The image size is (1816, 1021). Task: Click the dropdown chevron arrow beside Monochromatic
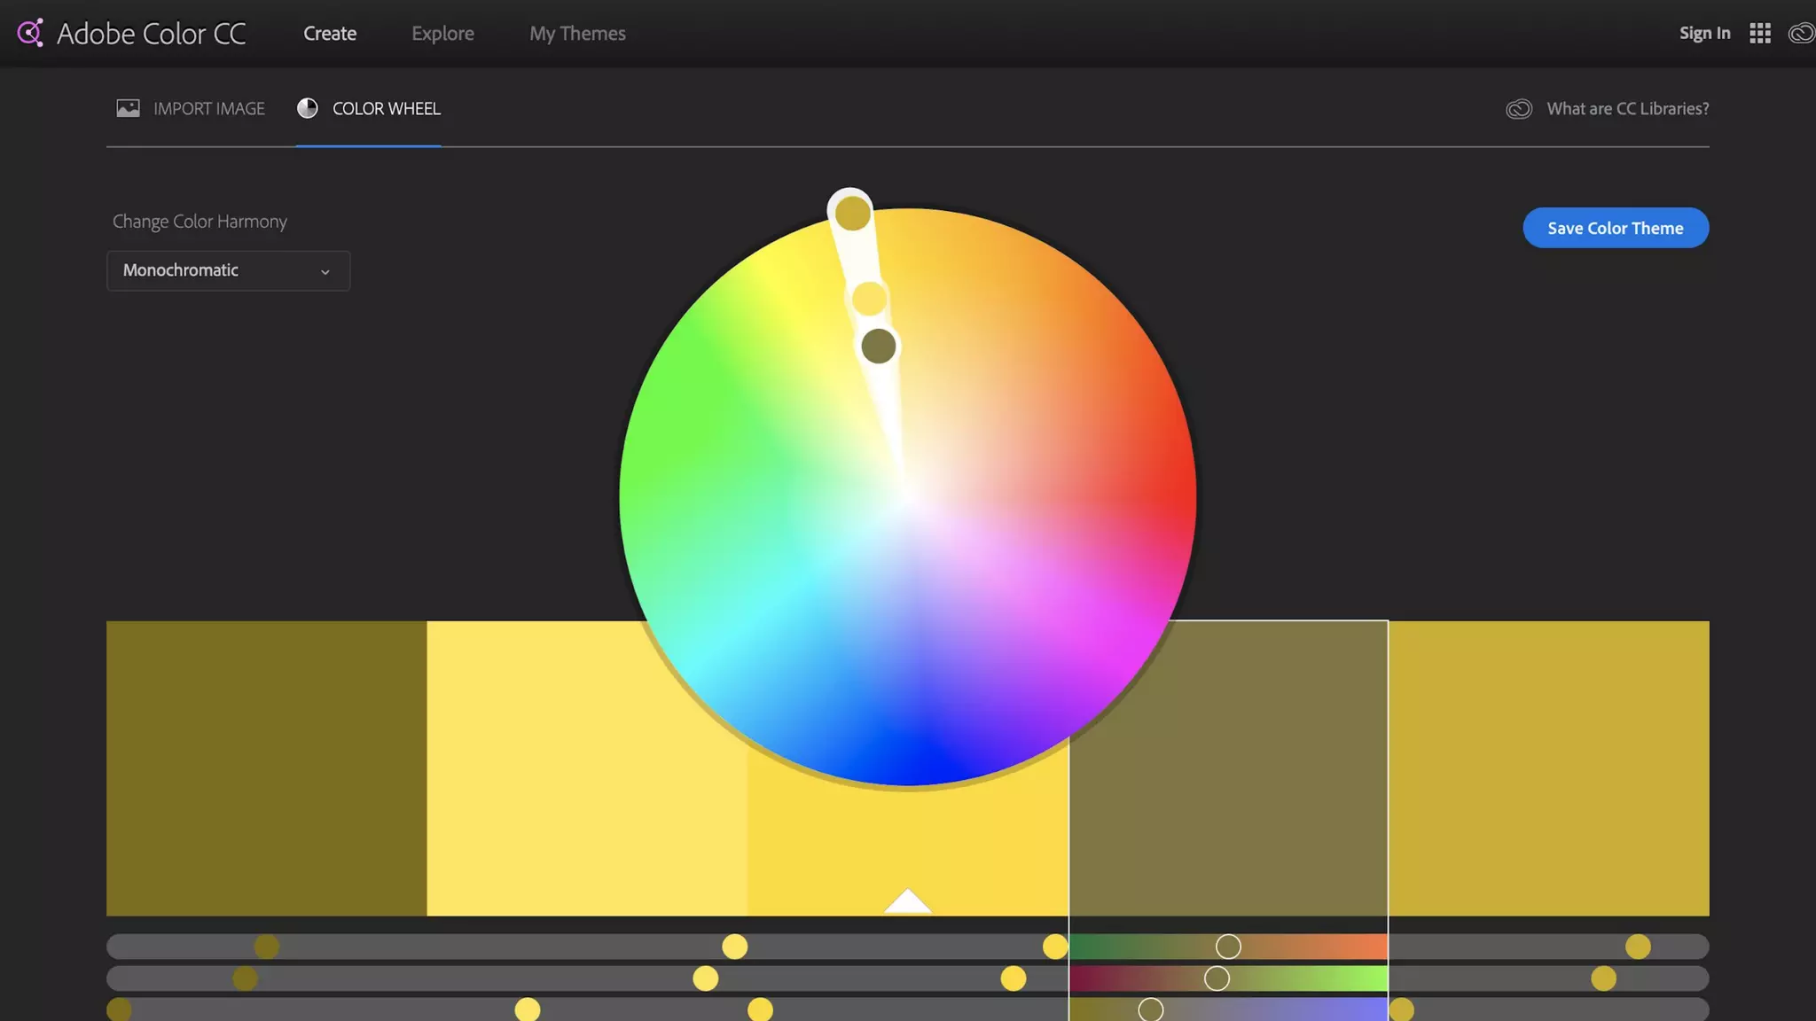(325, 272)
